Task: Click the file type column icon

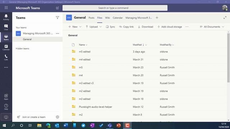Action: tap(73, 45)
